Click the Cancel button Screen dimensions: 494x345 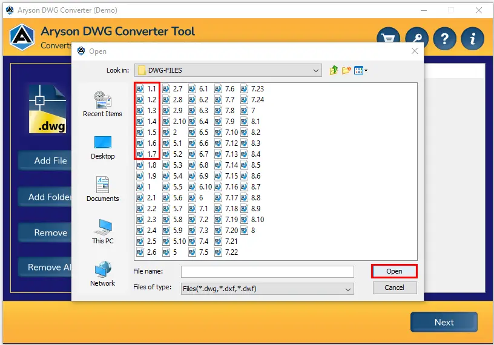tap(395, 287)
